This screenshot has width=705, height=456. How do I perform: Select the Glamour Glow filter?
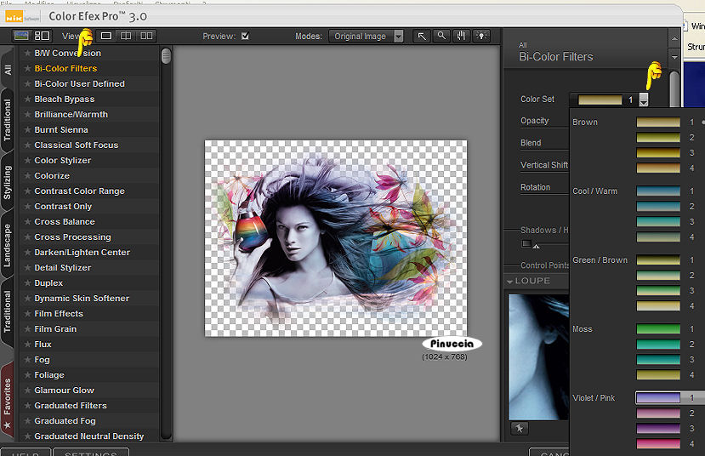(64, 390)
